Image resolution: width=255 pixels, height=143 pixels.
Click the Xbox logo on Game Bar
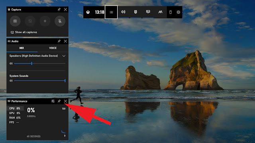(x=88, y=12)
